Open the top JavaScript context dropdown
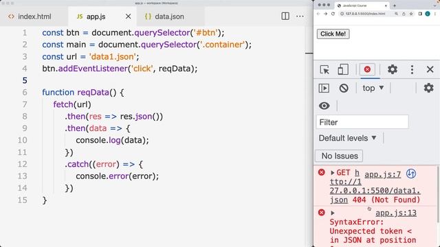Viewport: 440px width, 247px height. tap(373, 89)
